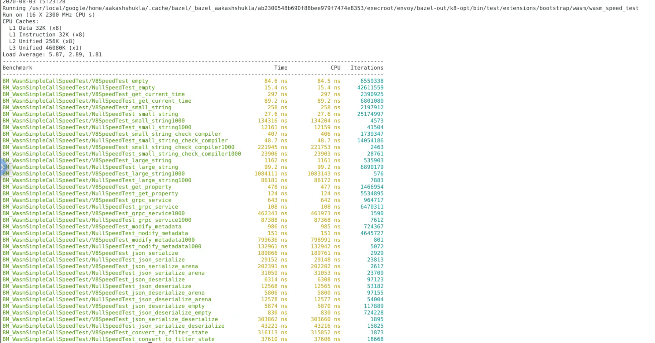Image resolution: width=655 pixels, height=343 pixels.
Task: Select NullSpeedTest_grpc_service1000 benchmark name
Action: [x=97, y=220]
